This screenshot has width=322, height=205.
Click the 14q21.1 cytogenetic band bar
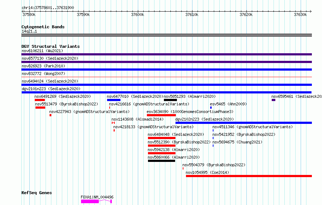pos(166,35)
